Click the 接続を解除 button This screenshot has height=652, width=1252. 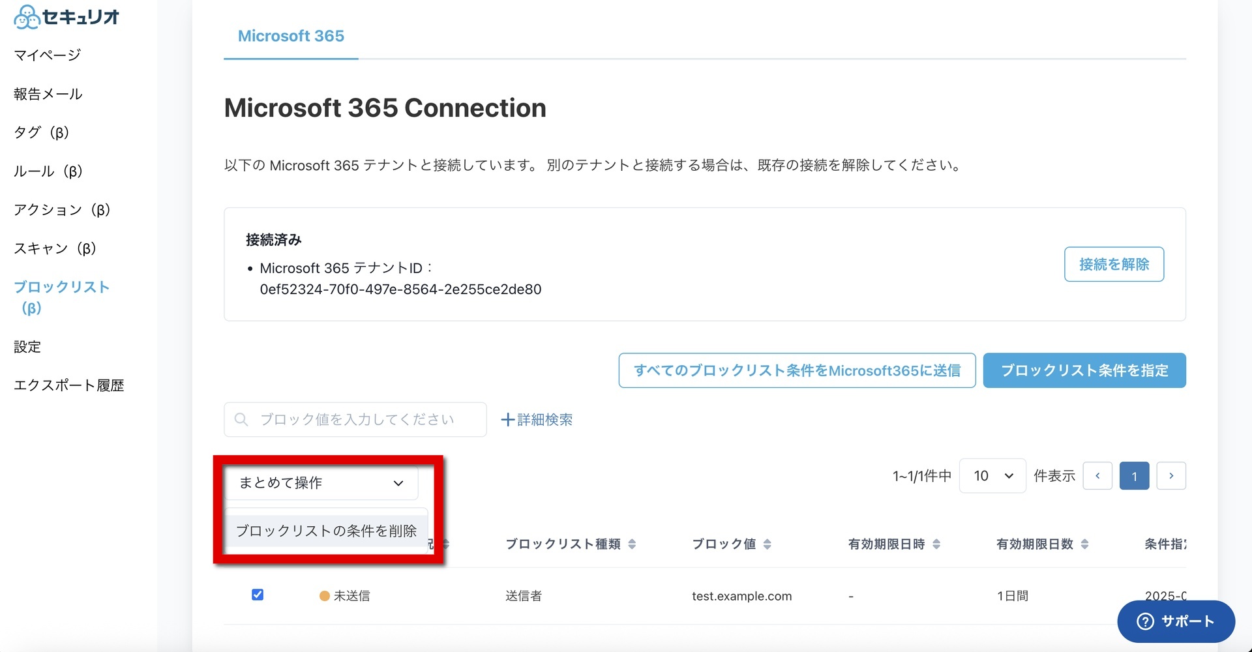1114,264
